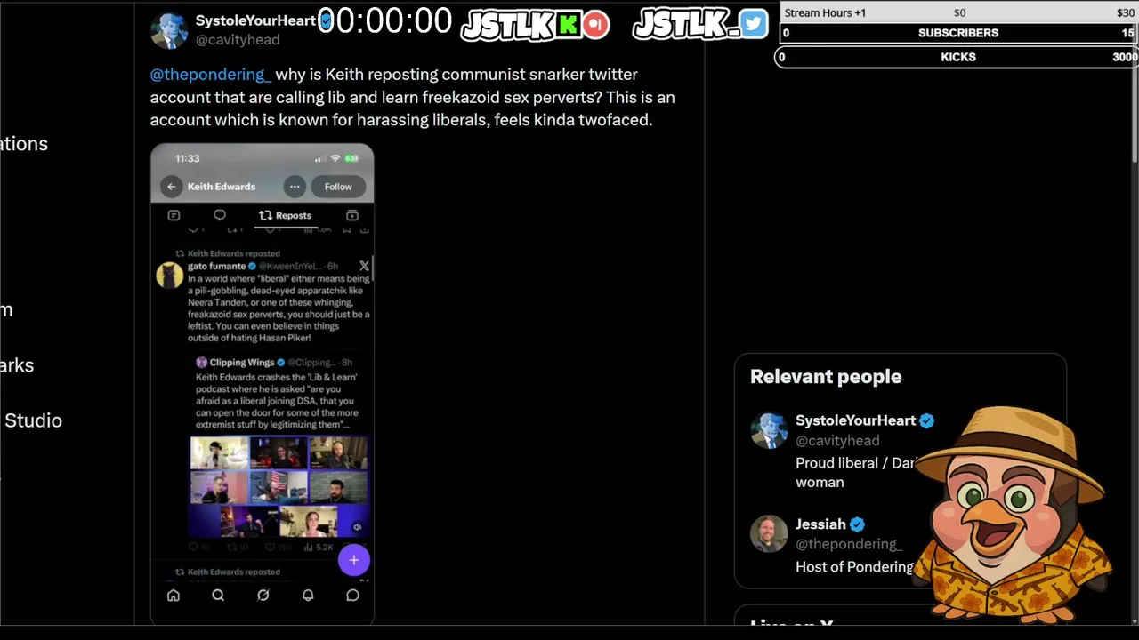
Task: Click the @thepondering_ handle under Jessiah
Action: click(849, 544)
